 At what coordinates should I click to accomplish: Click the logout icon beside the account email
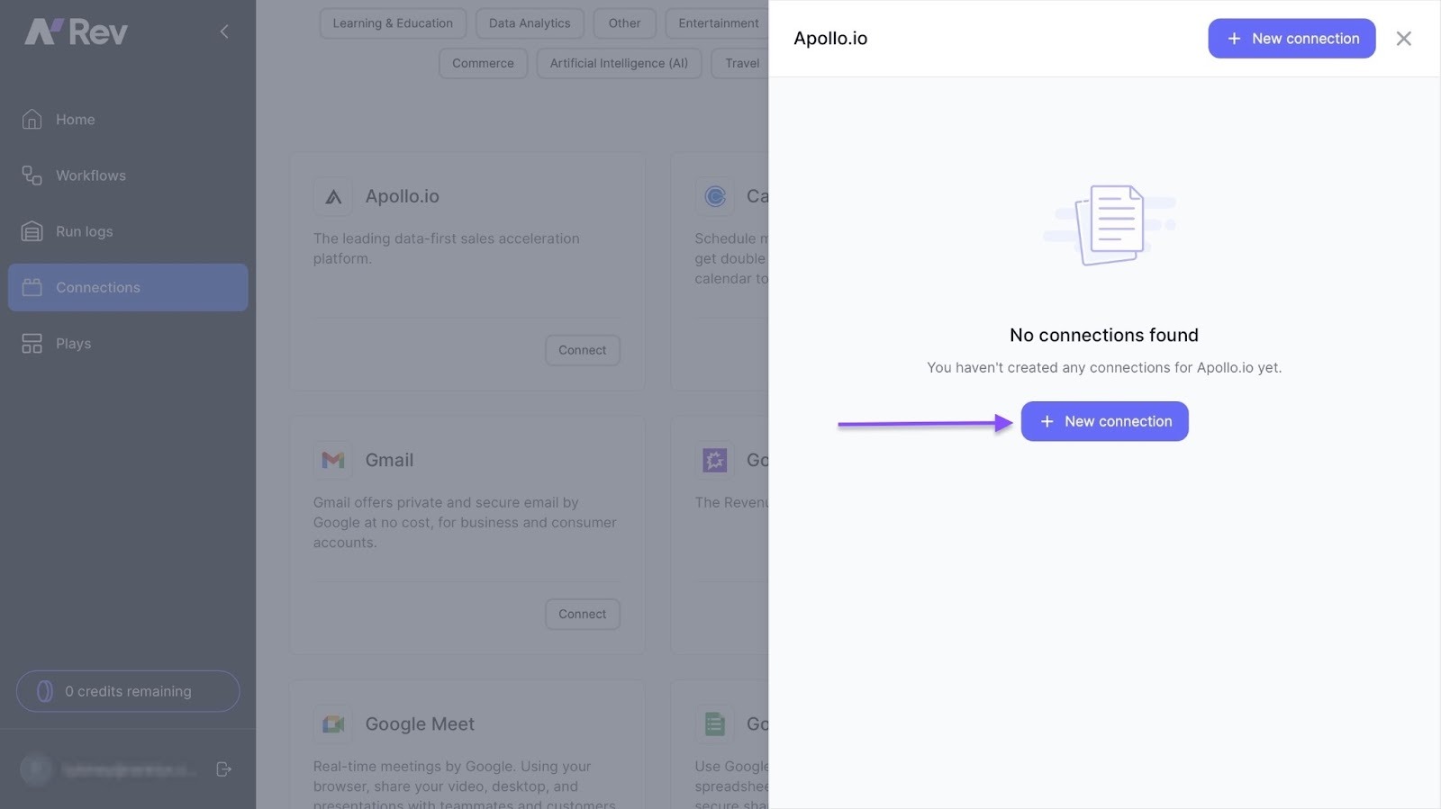tap(224, 769)
